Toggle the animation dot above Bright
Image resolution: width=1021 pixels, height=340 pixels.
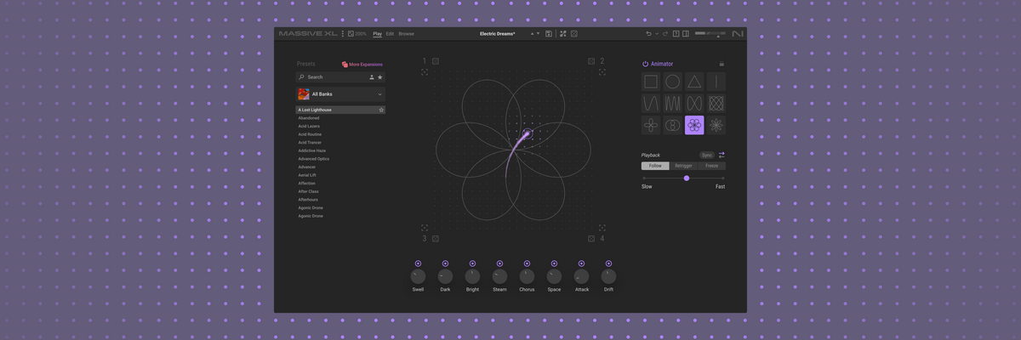point(472,263)
